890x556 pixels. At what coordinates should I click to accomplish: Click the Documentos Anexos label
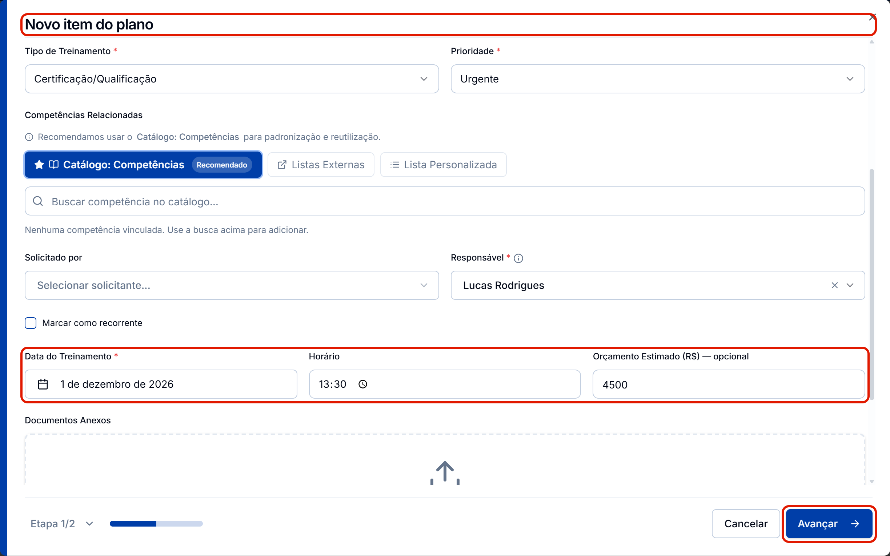(68, 420)
